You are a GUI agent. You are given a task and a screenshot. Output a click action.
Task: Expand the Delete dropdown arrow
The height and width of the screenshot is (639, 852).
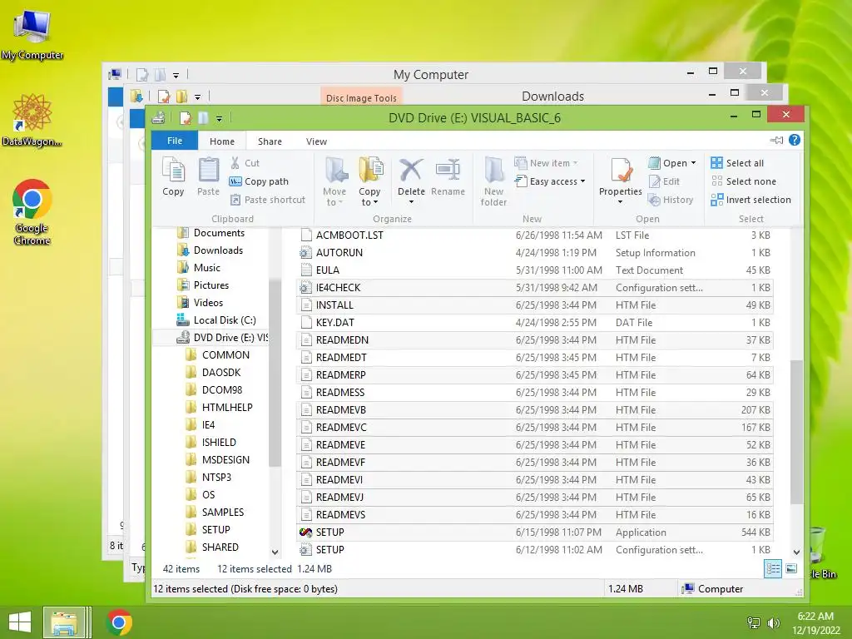pos(411,202)
